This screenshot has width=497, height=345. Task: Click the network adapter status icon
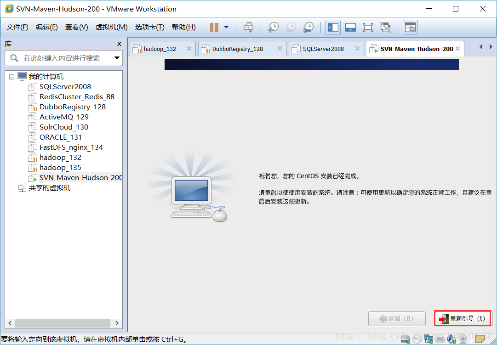click(428, 339)
